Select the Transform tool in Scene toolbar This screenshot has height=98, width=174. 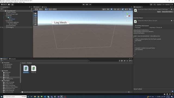(x=35, y=24)
